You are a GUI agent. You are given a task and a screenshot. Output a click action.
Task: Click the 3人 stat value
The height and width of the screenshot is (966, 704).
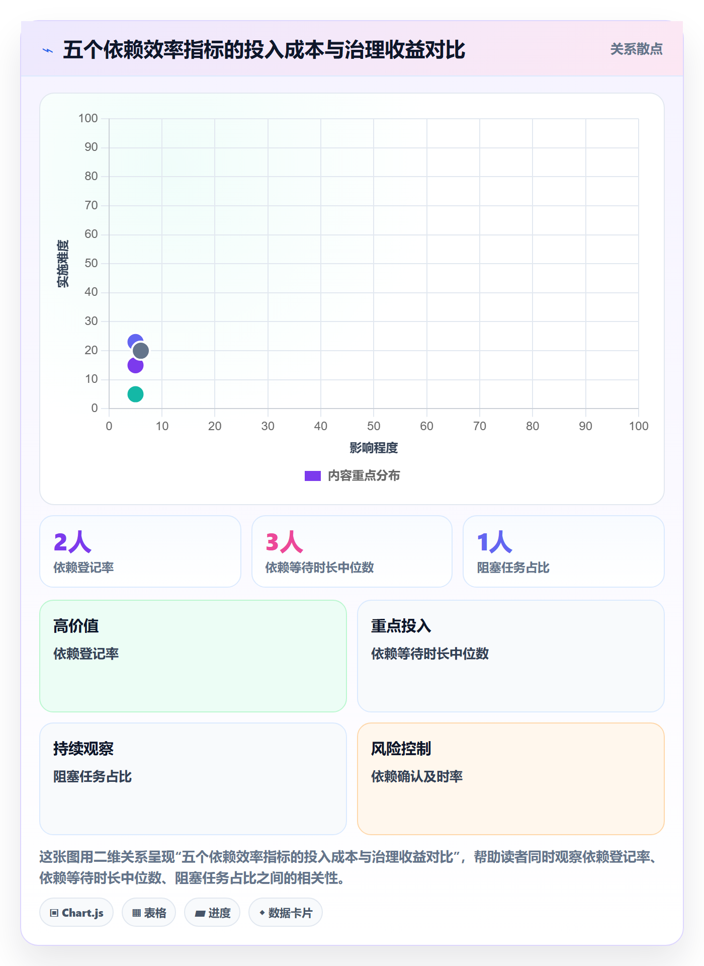284,542
